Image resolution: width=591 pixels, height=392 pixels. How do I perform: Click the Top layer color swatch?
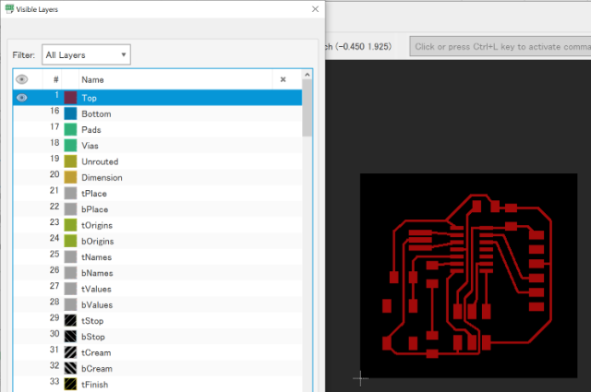[70, 98]
